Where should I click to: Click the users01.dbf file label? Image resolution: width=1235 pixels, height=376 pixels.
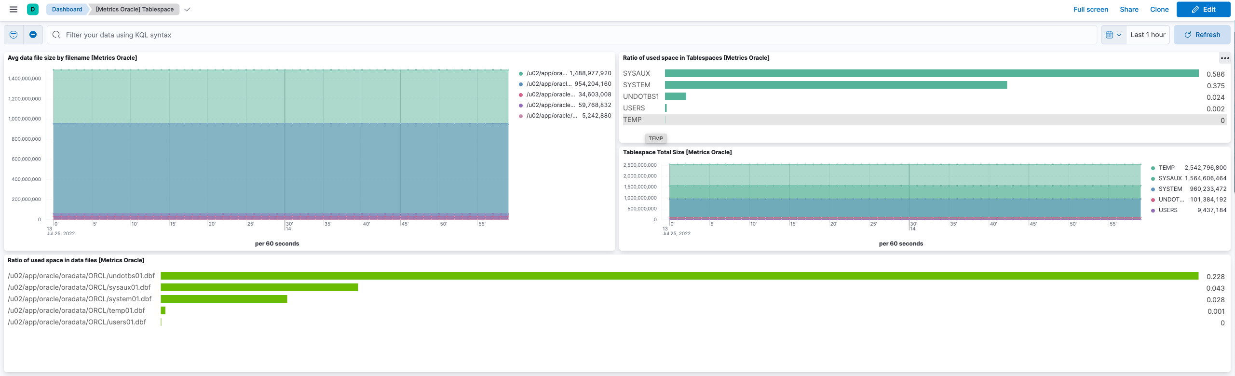click(77, 322)
